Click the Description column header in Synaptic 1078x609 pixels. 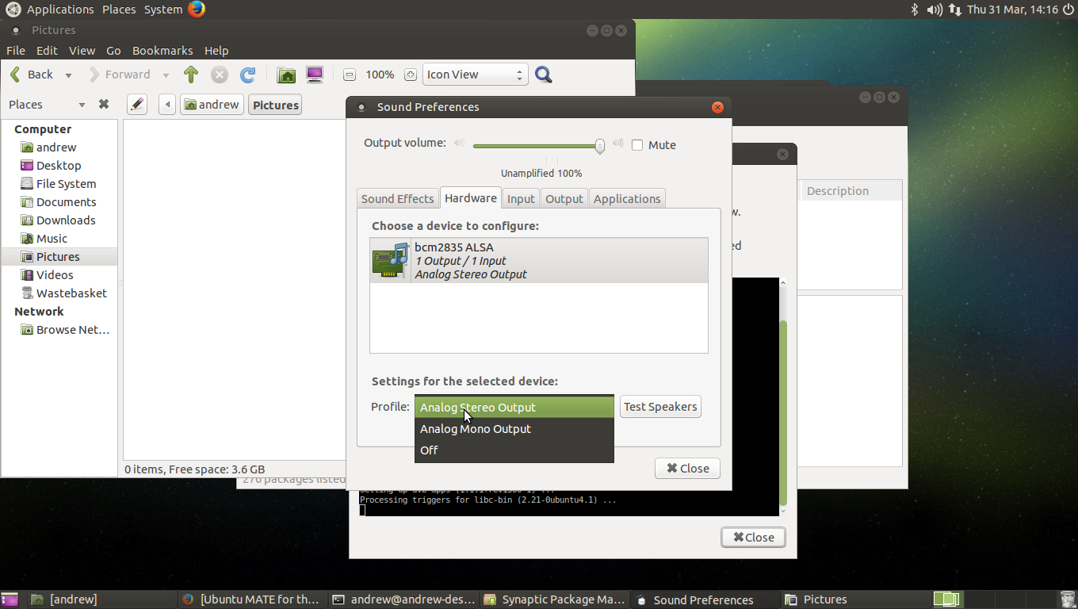pyautogui.click(x=851, y=191)
